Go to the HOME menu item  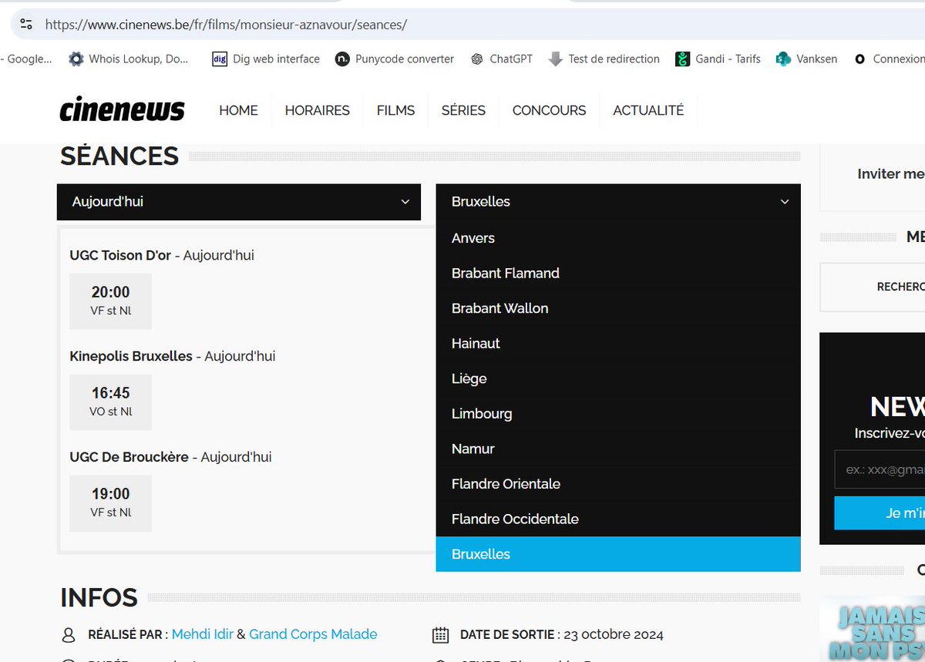[238, 110]
